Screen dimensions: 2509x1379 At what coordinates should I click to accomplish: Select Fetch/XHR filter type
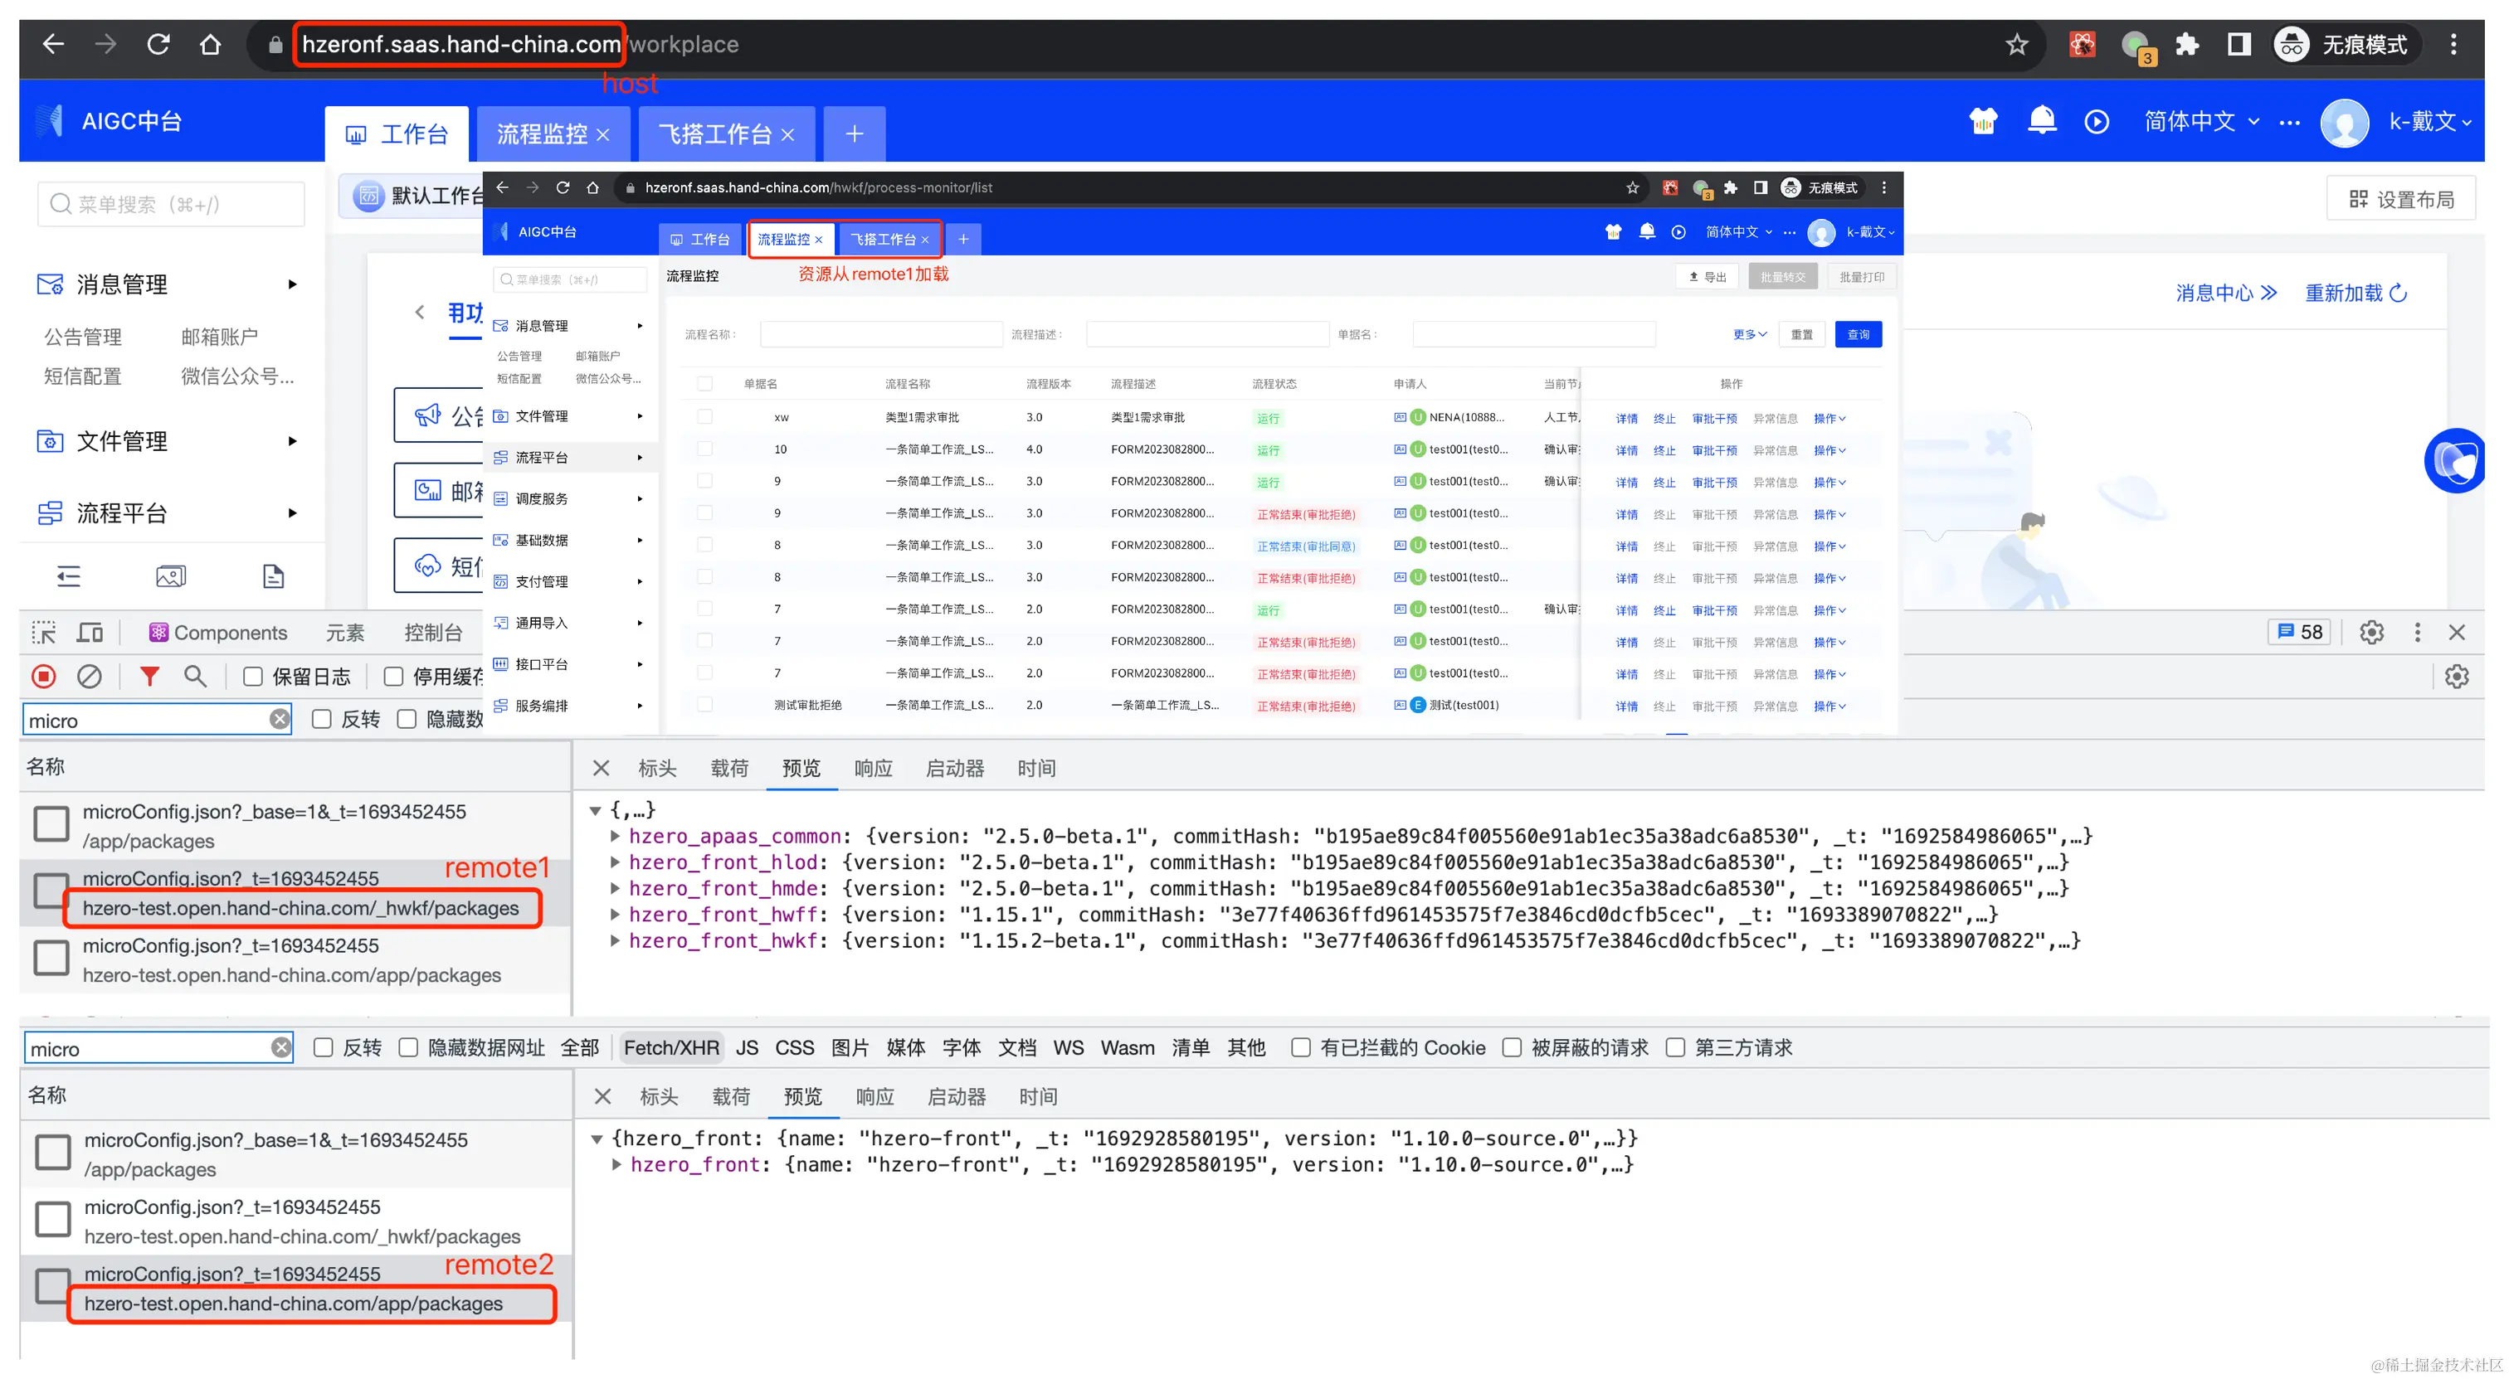pyautogui.click(x=671, y=1047)
